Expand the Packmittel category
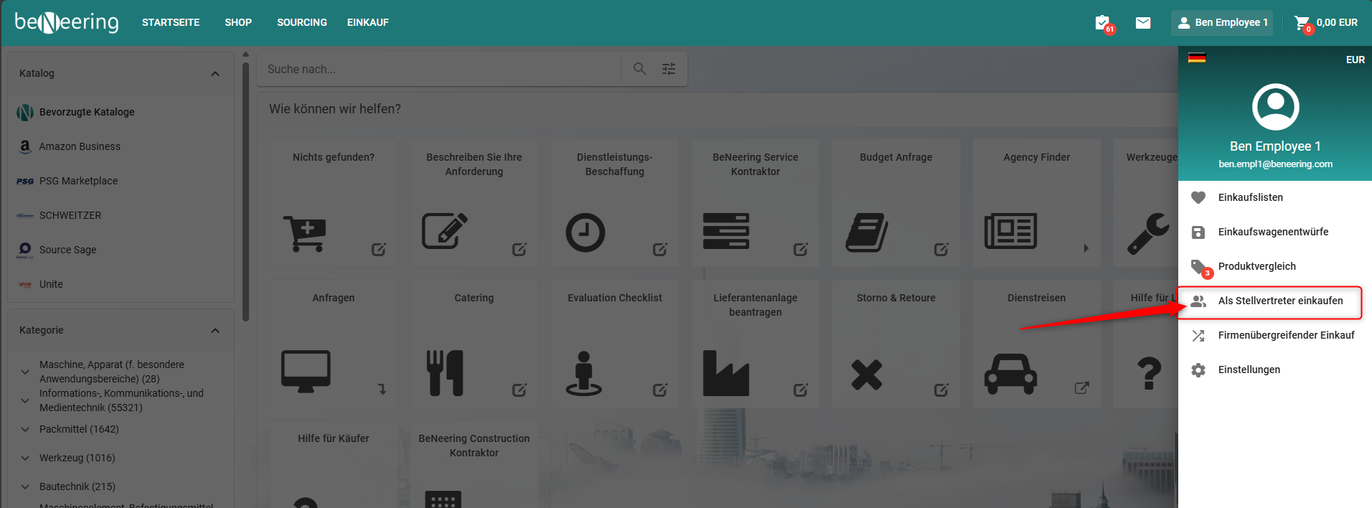Screen dimensions: 1372x508 (25, 429)
